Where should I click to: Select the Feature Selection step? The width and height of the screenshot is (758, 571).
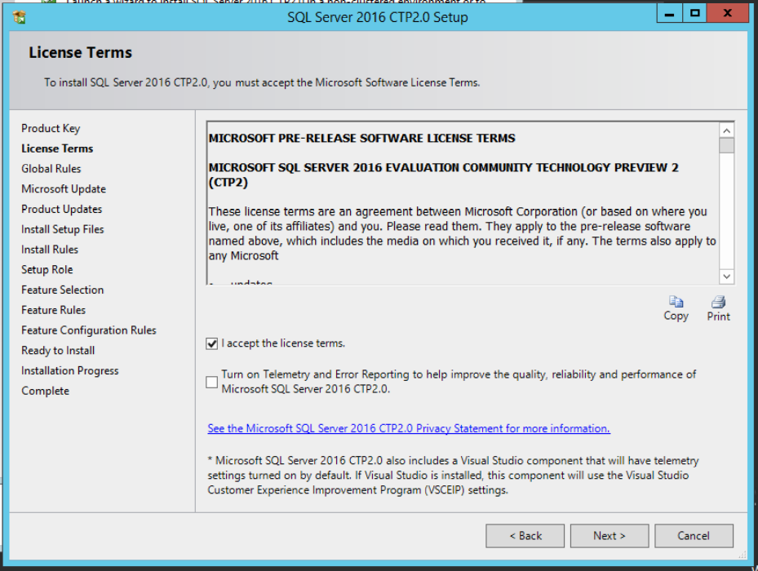pyautogui.click(x=62, y=290)
